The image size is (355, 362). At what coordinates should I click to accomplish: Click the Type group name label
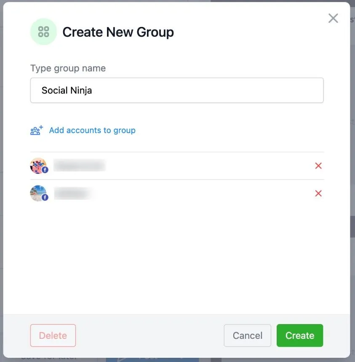[68, 68]
